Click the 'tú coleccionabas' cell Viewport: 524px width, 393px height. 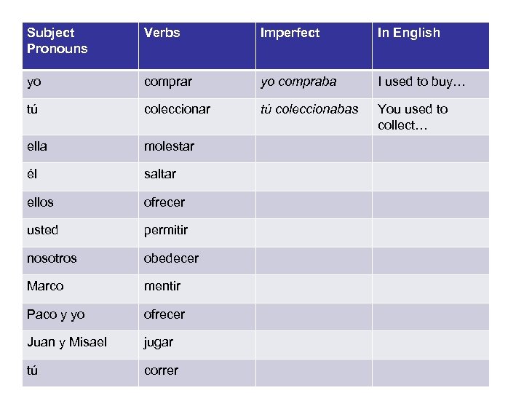click(309, 109)
